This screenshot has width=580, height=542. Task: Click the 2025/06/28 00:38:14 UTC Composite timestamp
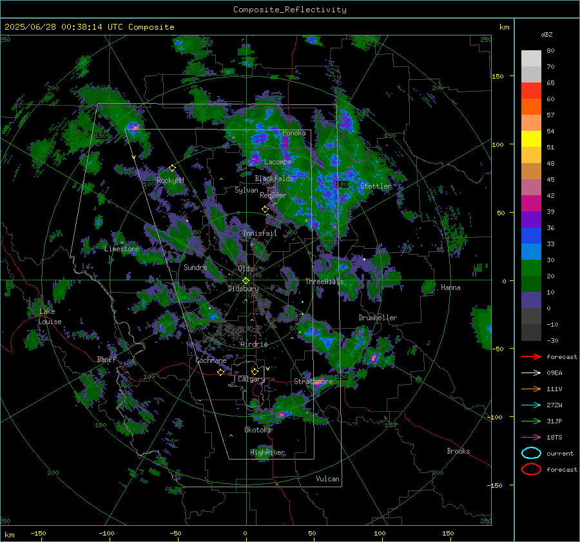click(89, 27)
